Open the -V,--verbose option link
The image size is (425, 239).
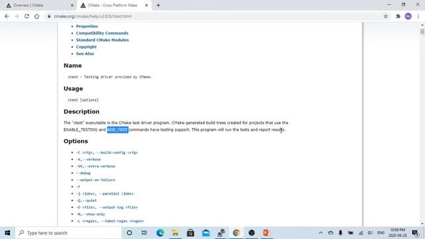pos(88,159)
